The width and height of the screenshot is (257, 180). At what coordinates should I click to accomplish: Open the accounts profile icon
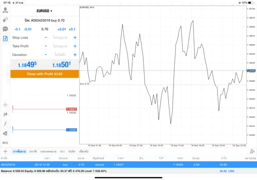click(5, 10)
